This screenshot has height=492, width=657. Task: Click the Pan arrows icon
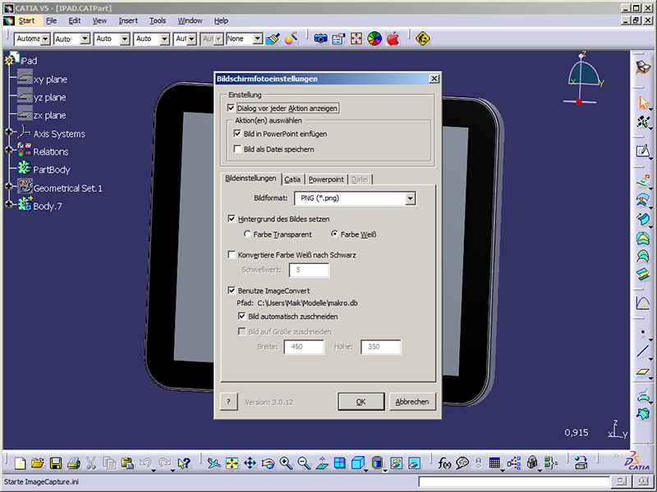click(x=250, y=462)
